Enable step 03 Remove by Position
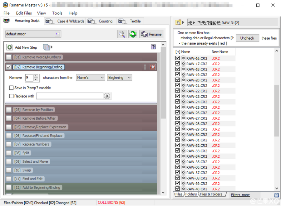 (9, 110)
